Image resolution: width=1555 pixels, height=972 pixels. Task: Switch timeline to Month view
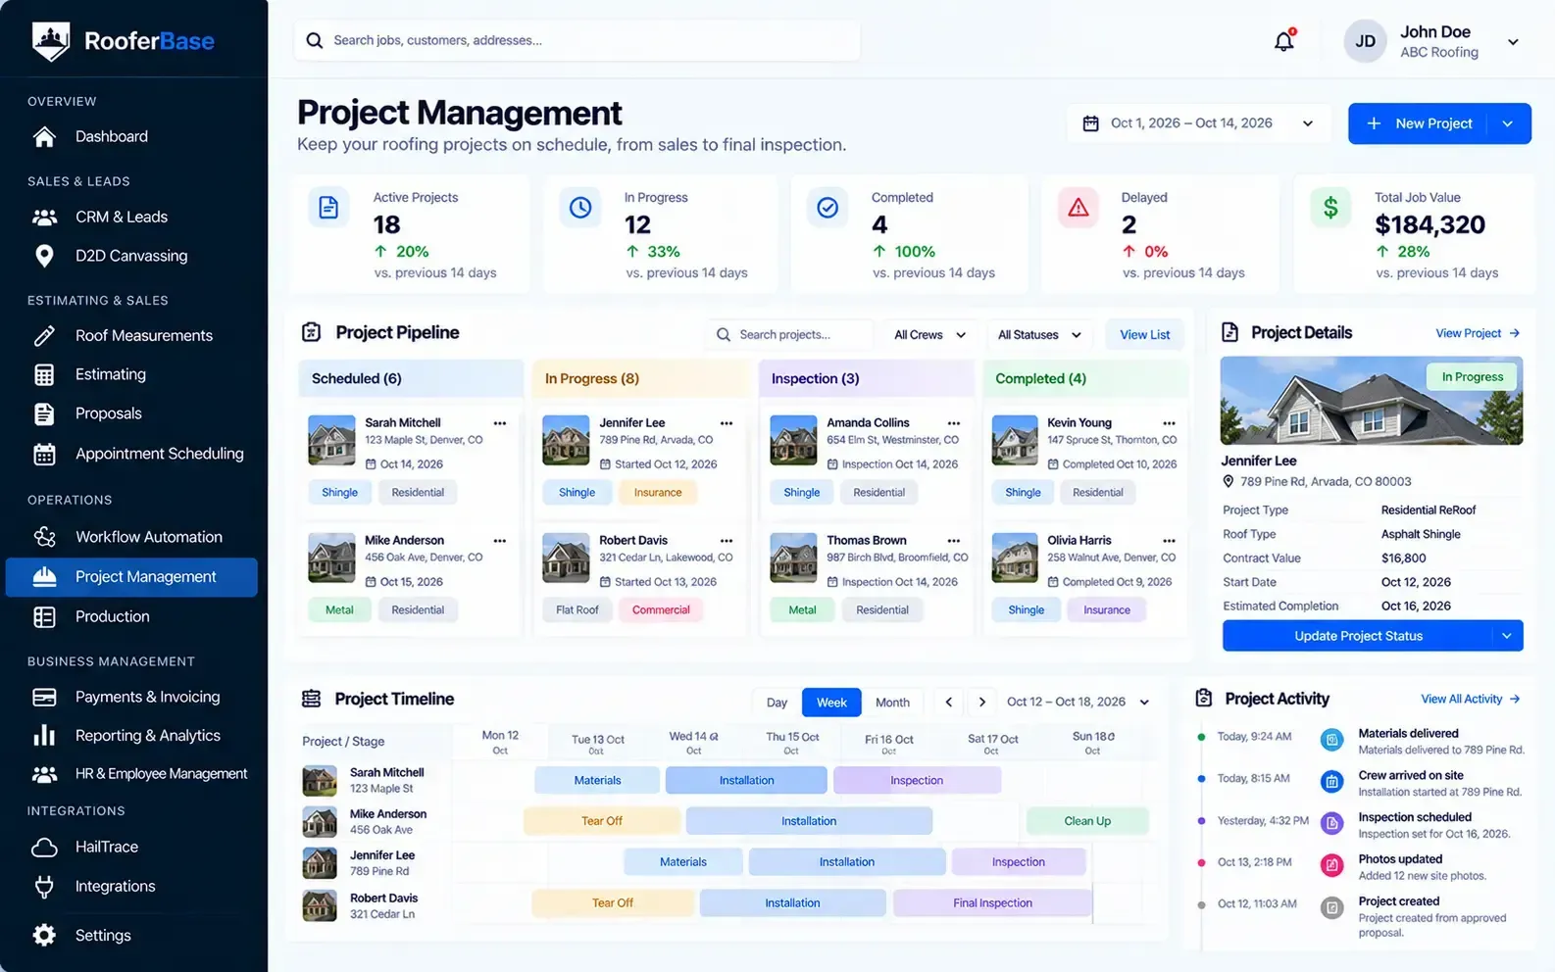click(x=892, y=703)
